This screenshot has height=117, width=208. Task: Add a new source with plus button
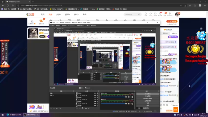(77, 108)
